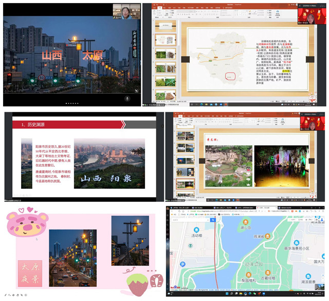
Task: Click the 山西 阳泉 city photo
Action: 109,163
